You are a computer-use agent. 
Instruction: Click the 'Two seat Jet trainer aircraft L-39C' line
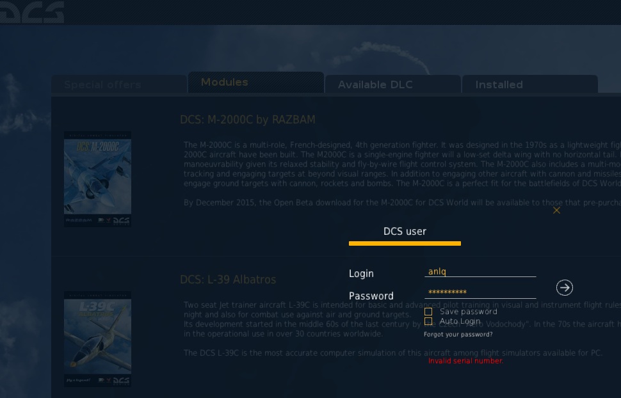tap(403, 305)
